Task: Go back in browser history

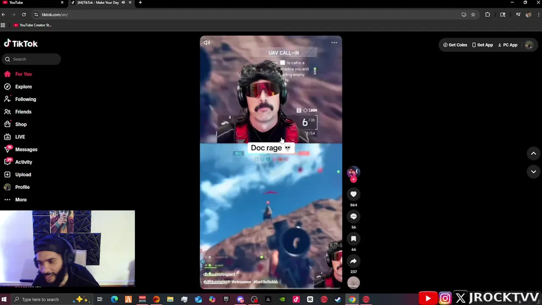Action: (3, 14)
